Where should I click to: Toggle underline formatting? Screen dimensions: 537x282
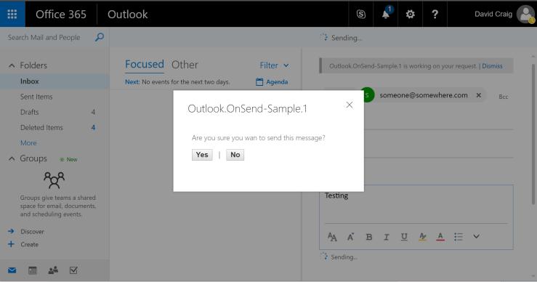pyautogui.click(x=404, y=237)
